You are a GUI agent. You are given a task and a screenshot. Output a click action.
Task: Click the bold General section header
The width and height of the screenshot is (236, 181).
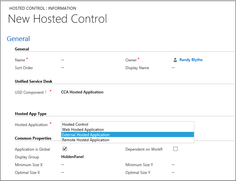click(22, 49)
